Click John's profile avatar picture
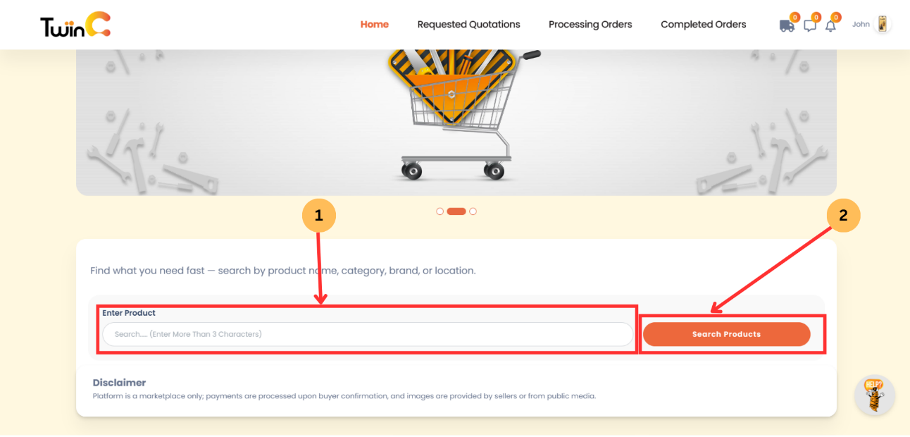The width and height of the screenshot is (910, 437). tap(881, 24)
